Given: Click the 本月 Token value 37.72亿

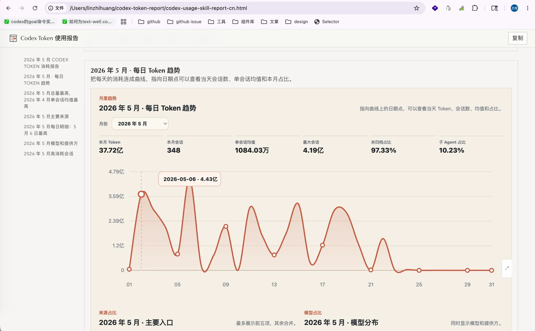Looking at the screenshot, I should pos(111,150).
